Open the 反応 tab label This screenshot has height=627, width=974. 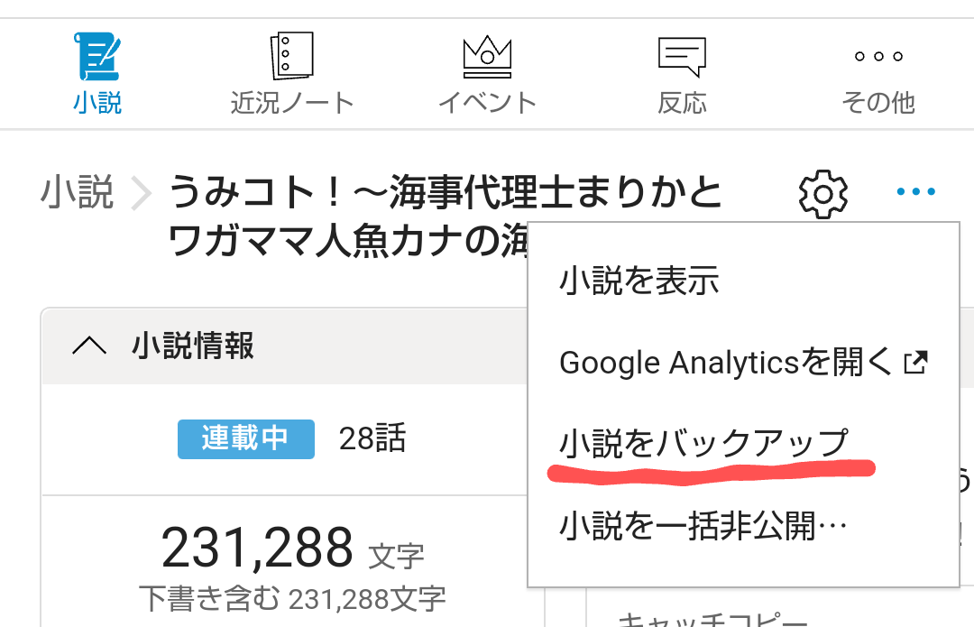coord(682,103)
